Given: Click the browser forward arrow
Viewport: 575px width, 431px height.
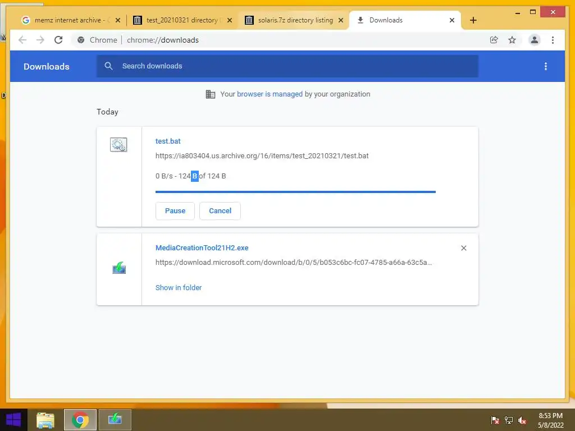Looking at the screenshot, I should (x=40, y=40).
